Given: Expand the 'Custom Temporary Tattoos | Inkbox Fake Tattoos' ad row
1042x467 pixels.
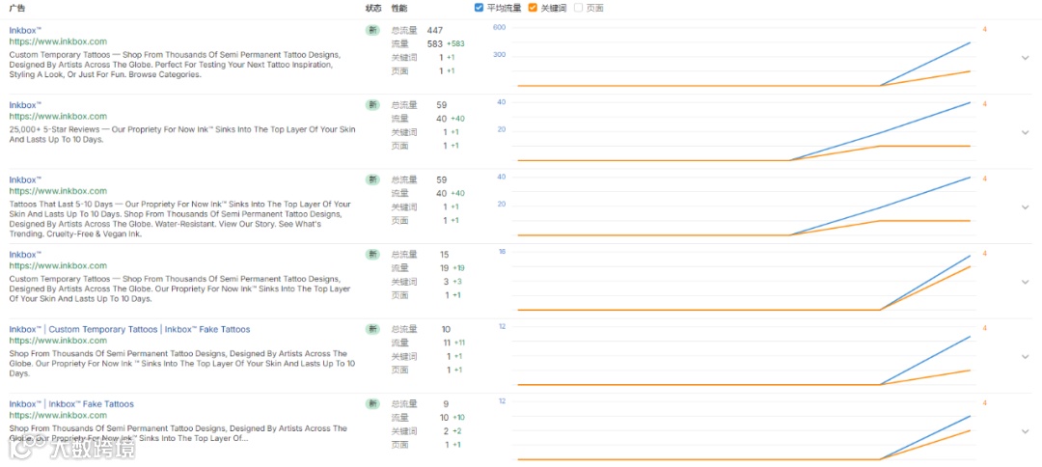Looking at the screenshot, I should coord(1026,357).
